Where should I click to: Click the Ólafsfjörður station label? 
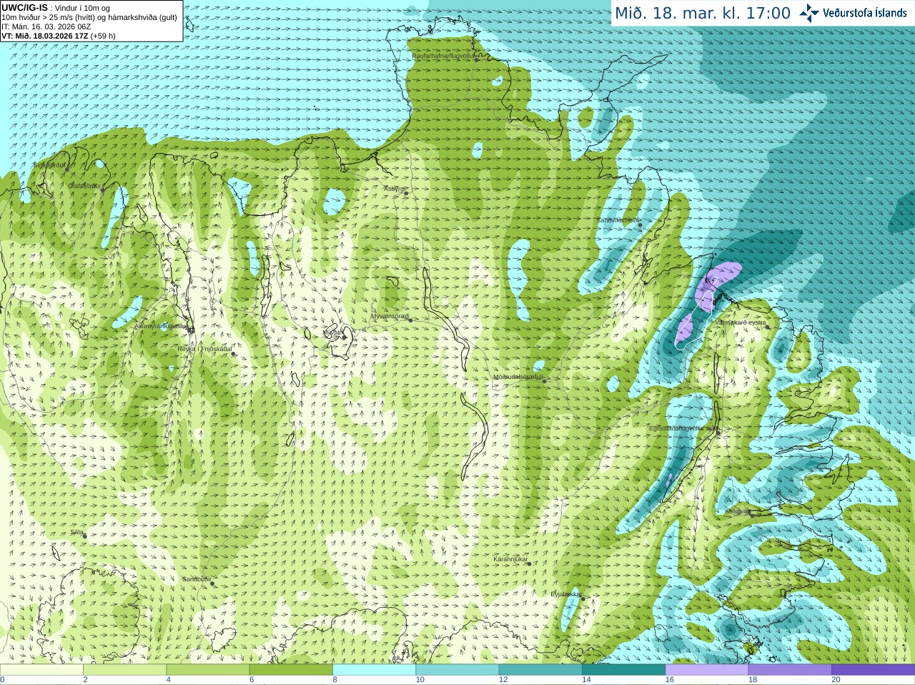click(85, 186)
